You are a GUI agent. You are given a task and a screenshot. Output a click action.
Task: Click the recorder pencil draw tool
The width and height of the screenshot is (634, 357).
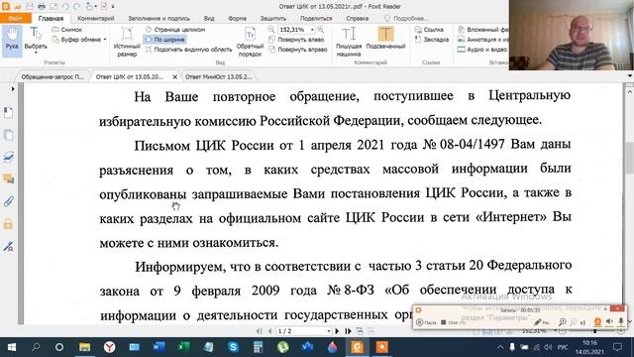542,322
